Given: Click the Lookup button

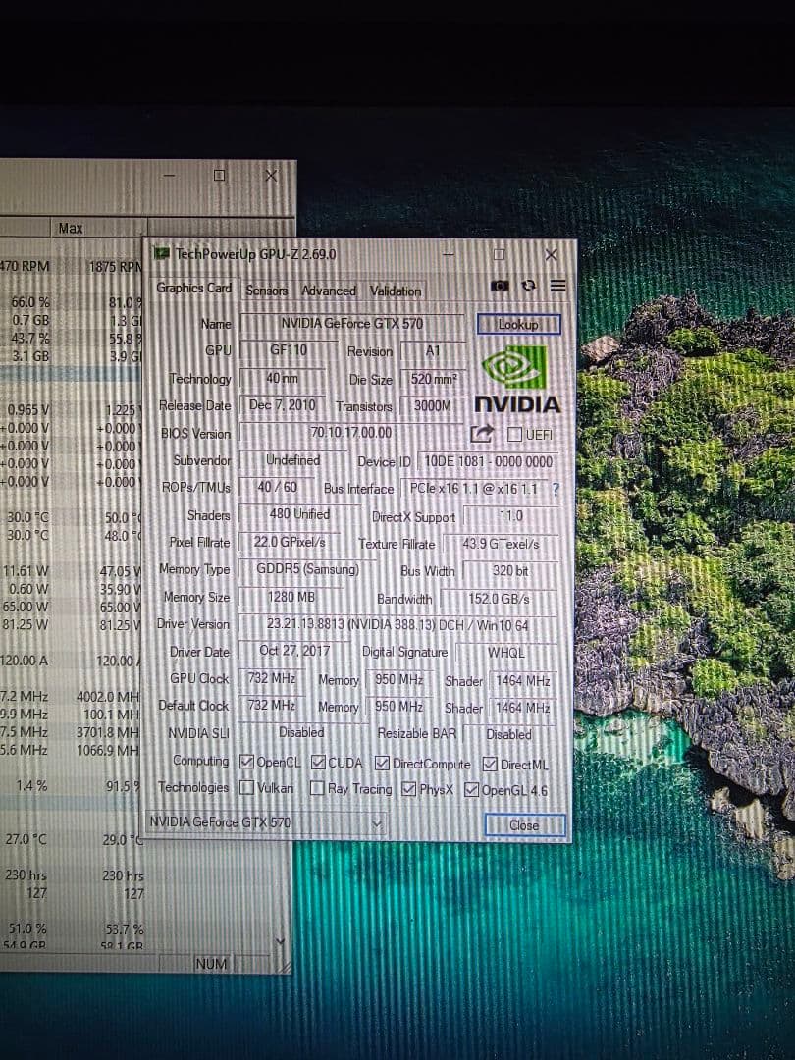Looking at the screenshot, I should coord(518,325).
